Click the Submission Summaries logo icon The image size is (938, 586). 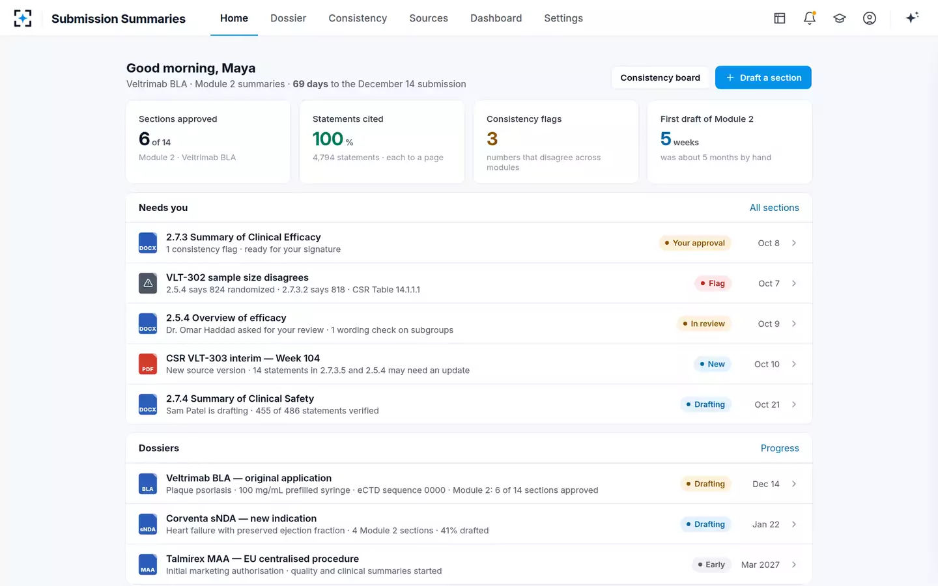click(23, 18)
